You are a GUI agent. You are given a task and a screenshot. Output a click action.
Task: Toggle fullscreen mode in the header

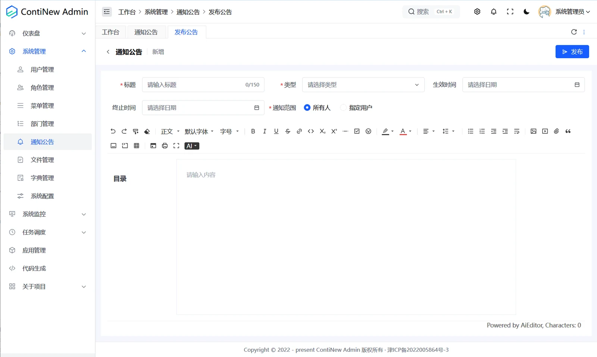(510, 12)
